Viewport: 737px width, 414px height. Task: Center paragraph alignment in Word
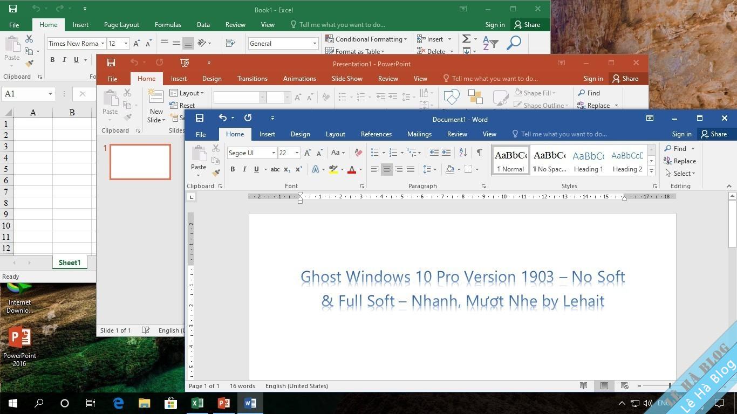[x=386, y=169]
